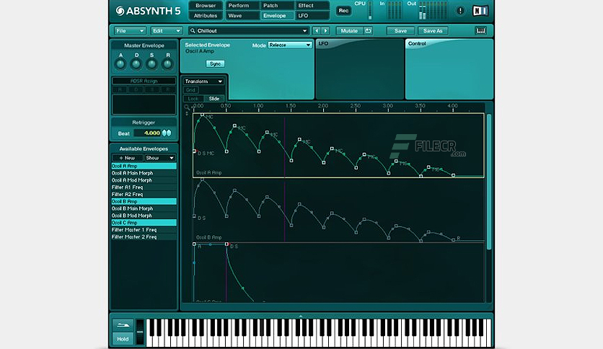Open the Transform dropdown
Image resolution: width=603 pixels, height=349 pixels.
coord(203,81)
